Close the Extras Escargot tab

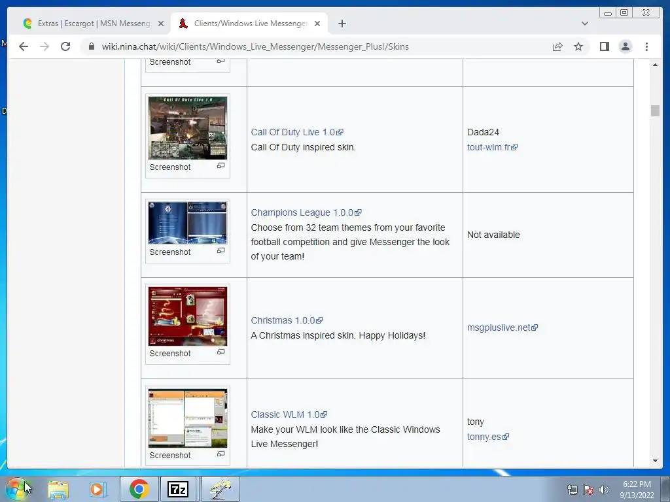tap(161, 24)
